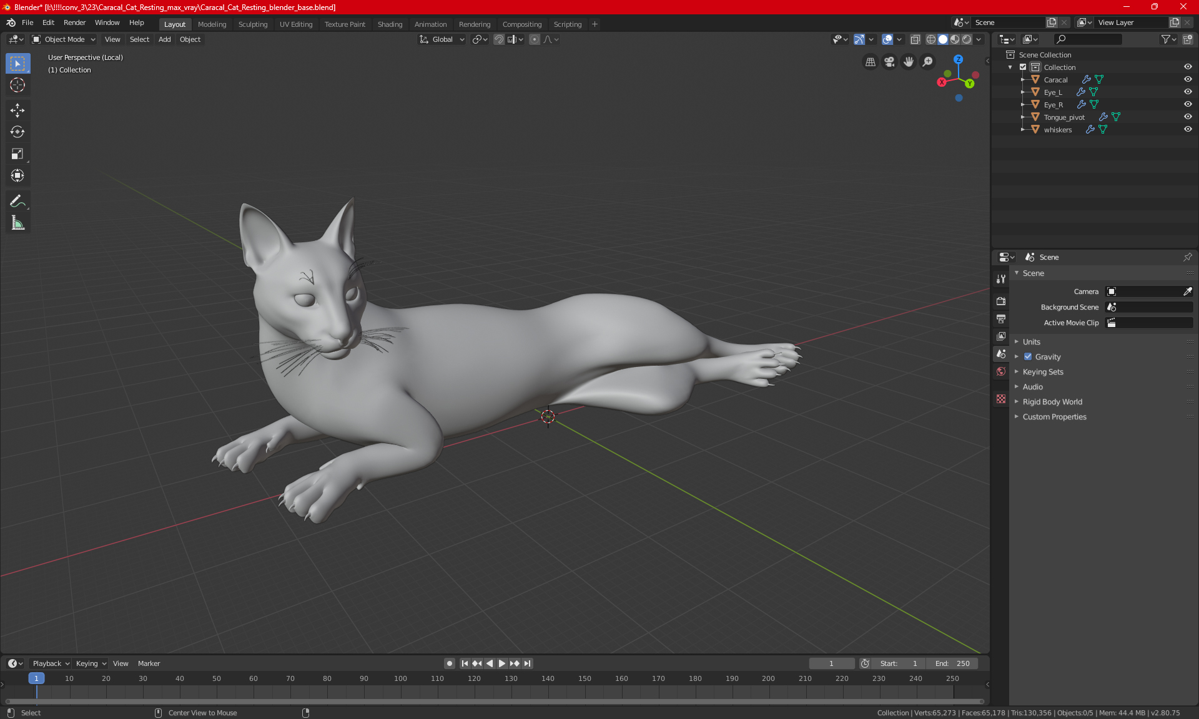Open the File menu
The width and height of the screenshot is (1199, 719).
coord(27,22)
